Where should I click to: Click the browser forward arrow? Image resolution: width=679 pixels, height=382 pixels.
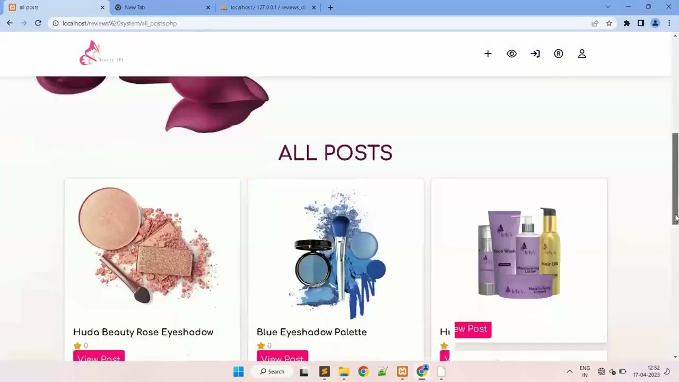(24, 23)
